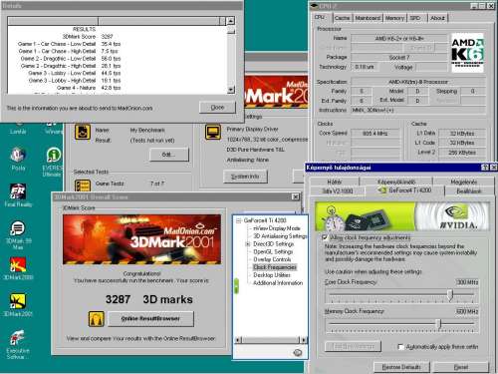Click the Core Speed value field in CPU-Z
The image size is (498, 374).
click(375, 134)
